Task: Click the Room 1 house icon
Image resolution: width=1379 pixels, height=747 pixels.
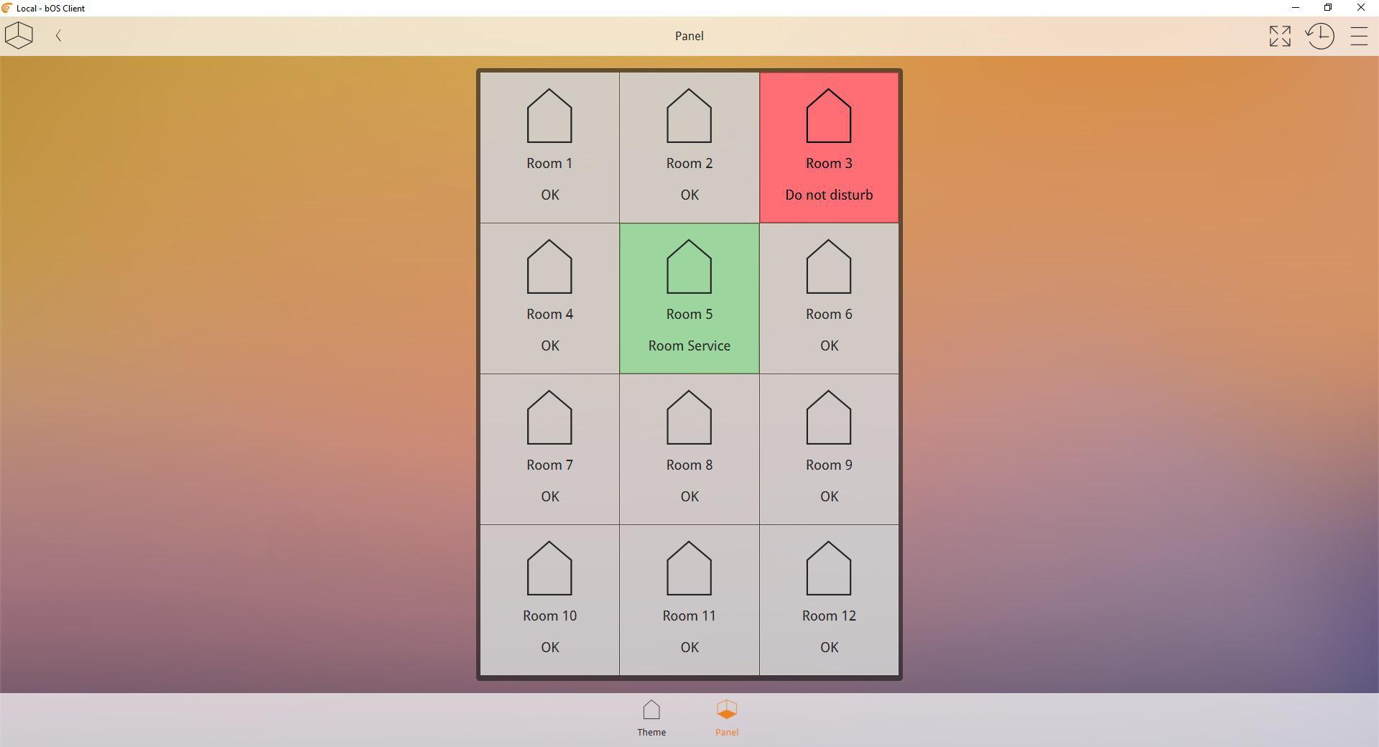Action: 549,116
